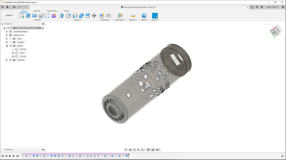Click the Redo arrow

coord(25,7)
